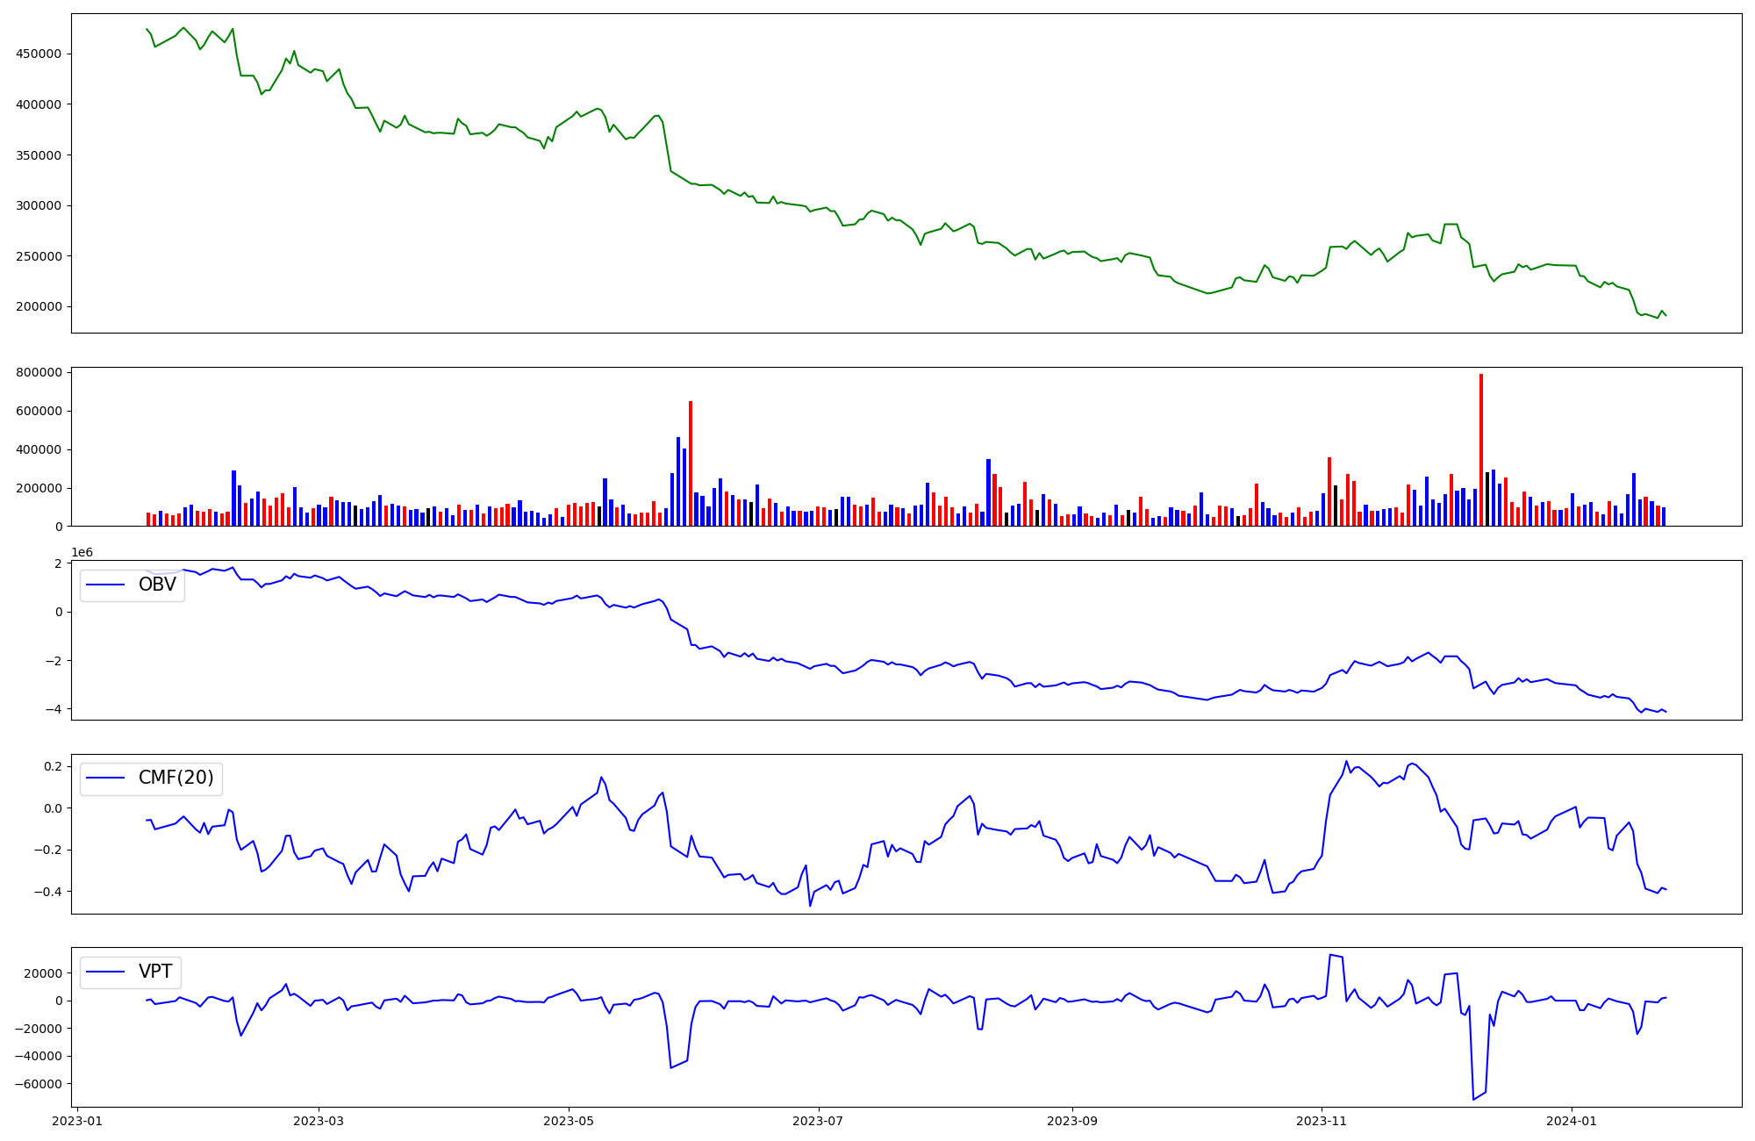Click the 800000 label on volume axis

[x=39, y=372]
